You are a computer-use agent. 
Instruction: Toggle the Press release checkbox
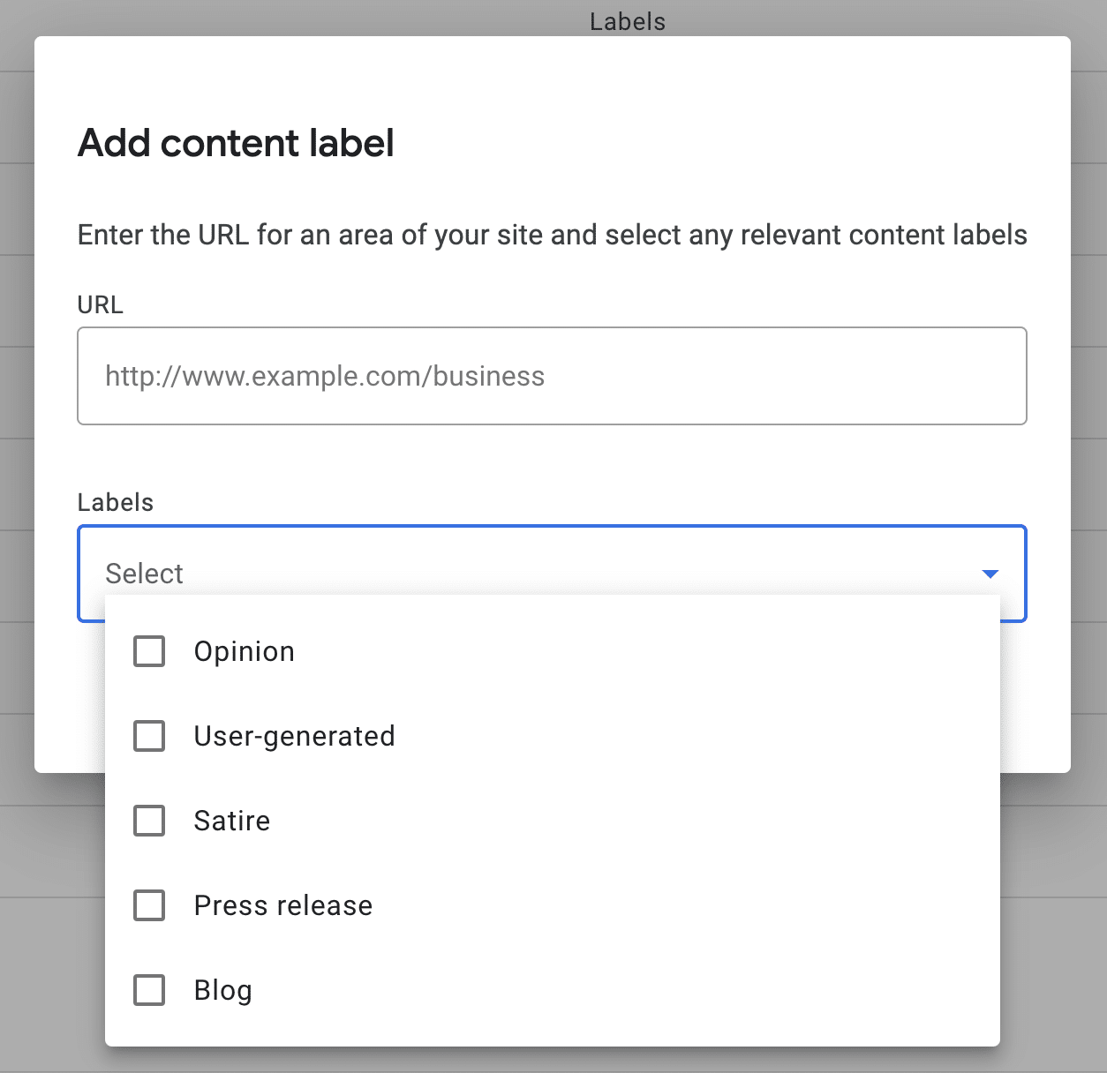pos(149,905)
